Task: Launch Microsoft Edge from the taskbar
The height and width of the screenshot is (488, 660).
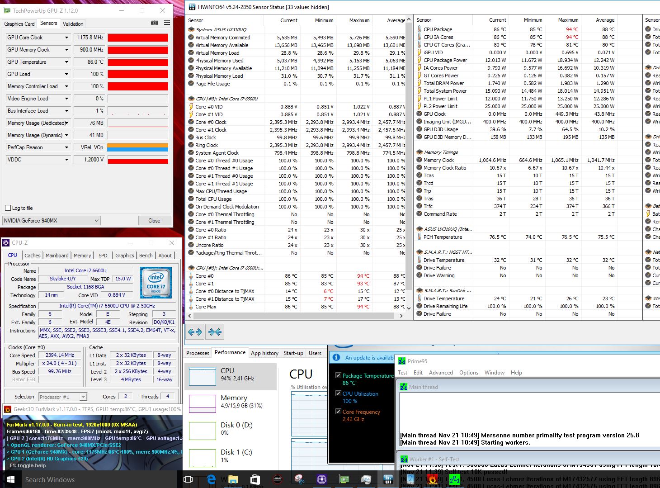Action: click(x=211, y=479)
